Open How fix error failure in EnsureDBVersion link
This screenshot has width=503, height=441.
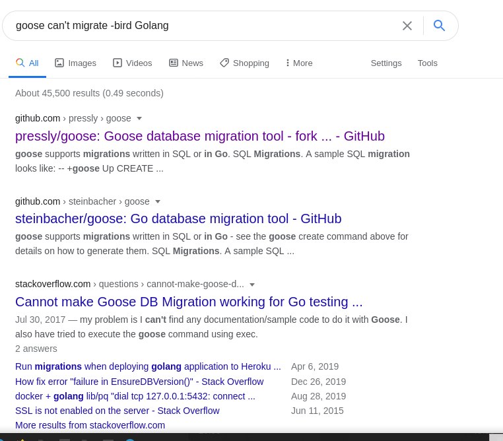[x=139, y=382]
